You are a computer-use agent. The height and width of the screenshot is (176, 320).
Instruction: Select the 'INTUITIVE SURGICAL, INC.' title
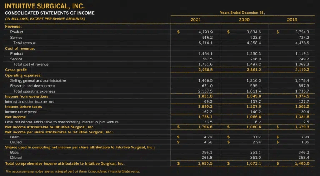click(x=45, y=6)
